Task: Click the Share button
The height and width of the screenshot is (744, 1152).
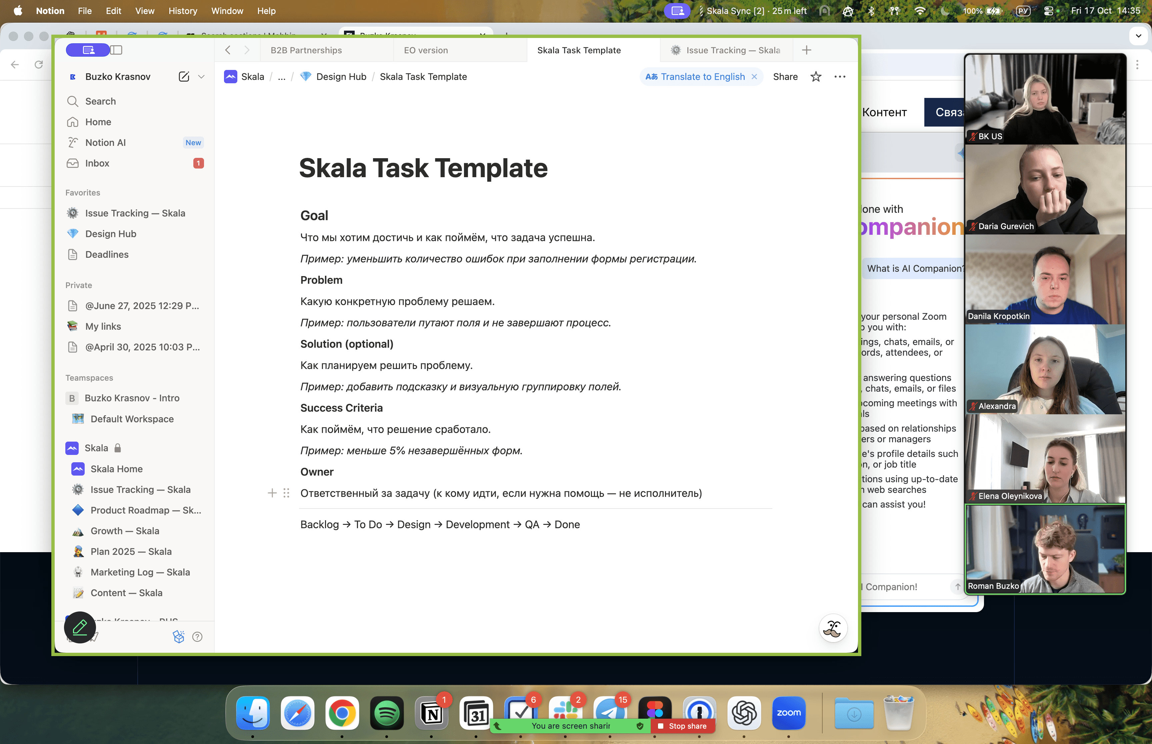Action: (x=785, y=76)
